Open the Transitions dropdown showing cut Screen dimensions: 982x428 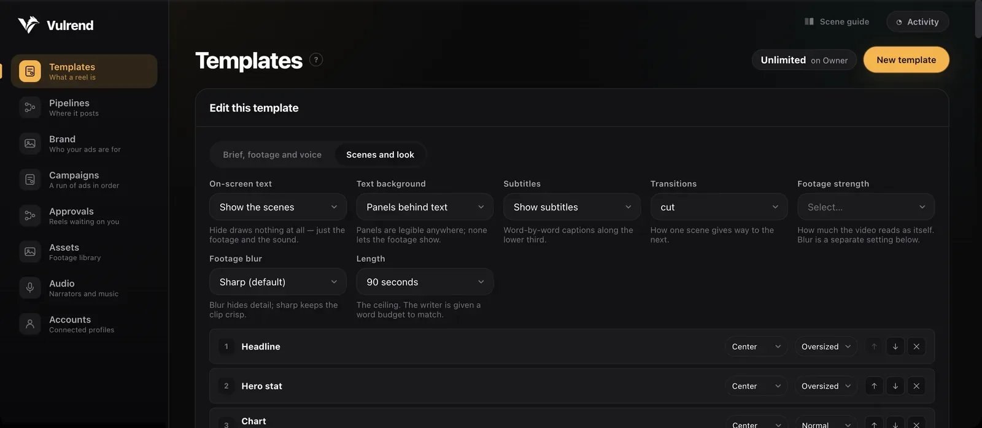pyautogui.click(x=719, y=207)
